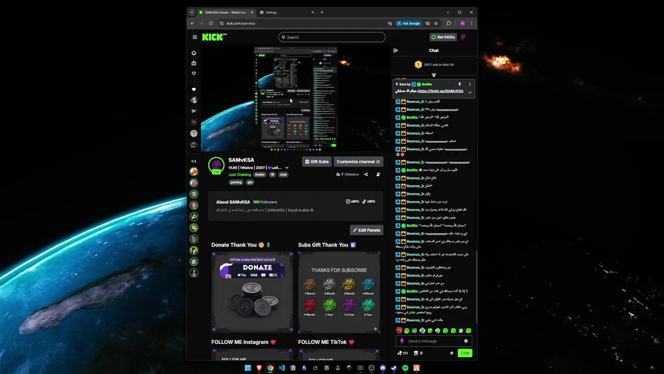Screen dimensions: 664x374
Task: Expand the stream title chevron
Action: [287, 168]
